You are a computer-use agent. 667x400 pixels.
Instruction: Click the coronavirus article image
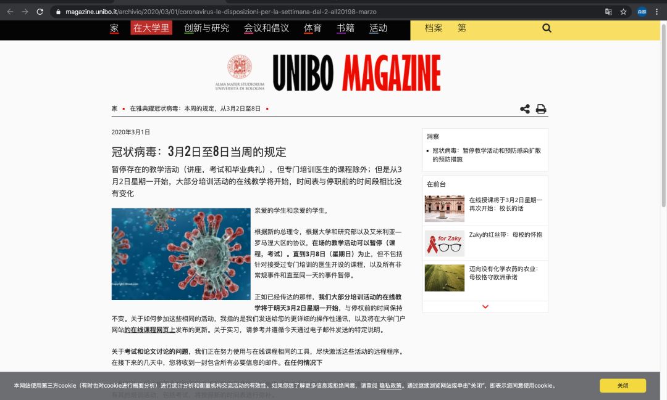click(x=181, y=254)
